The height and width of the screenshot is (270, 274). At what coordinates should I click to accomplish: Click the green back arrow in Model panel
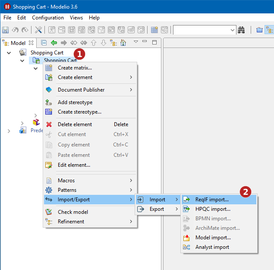point(54,43)
